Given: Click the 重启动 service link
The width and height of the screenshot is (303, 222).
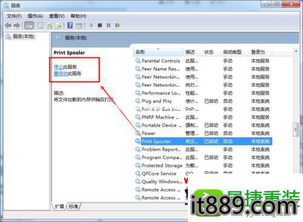Looking at the screenshot, I should tap(61, 74).
